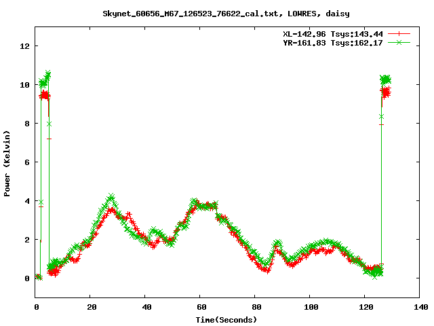Click the y-axis tick label 8

pos(27,124)
